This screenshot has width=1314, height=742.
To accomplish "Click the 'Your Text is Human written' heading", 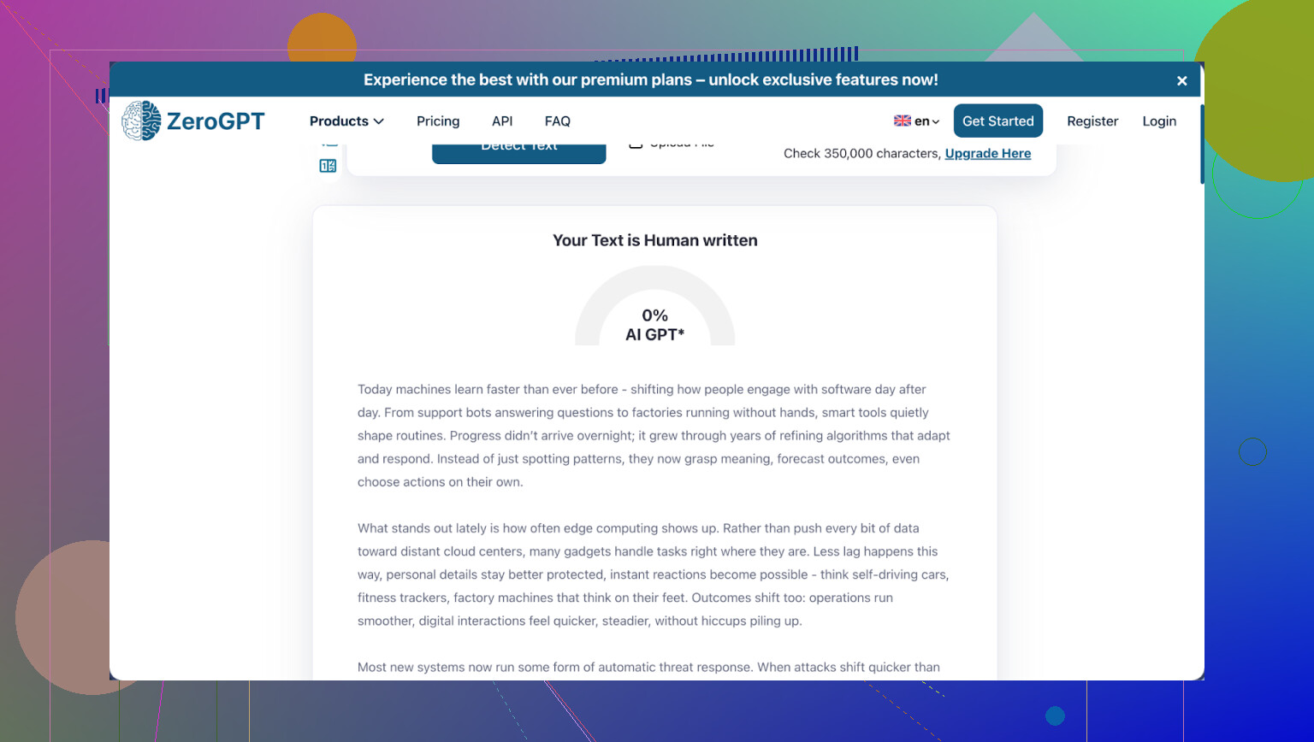I will coord(654,240).
